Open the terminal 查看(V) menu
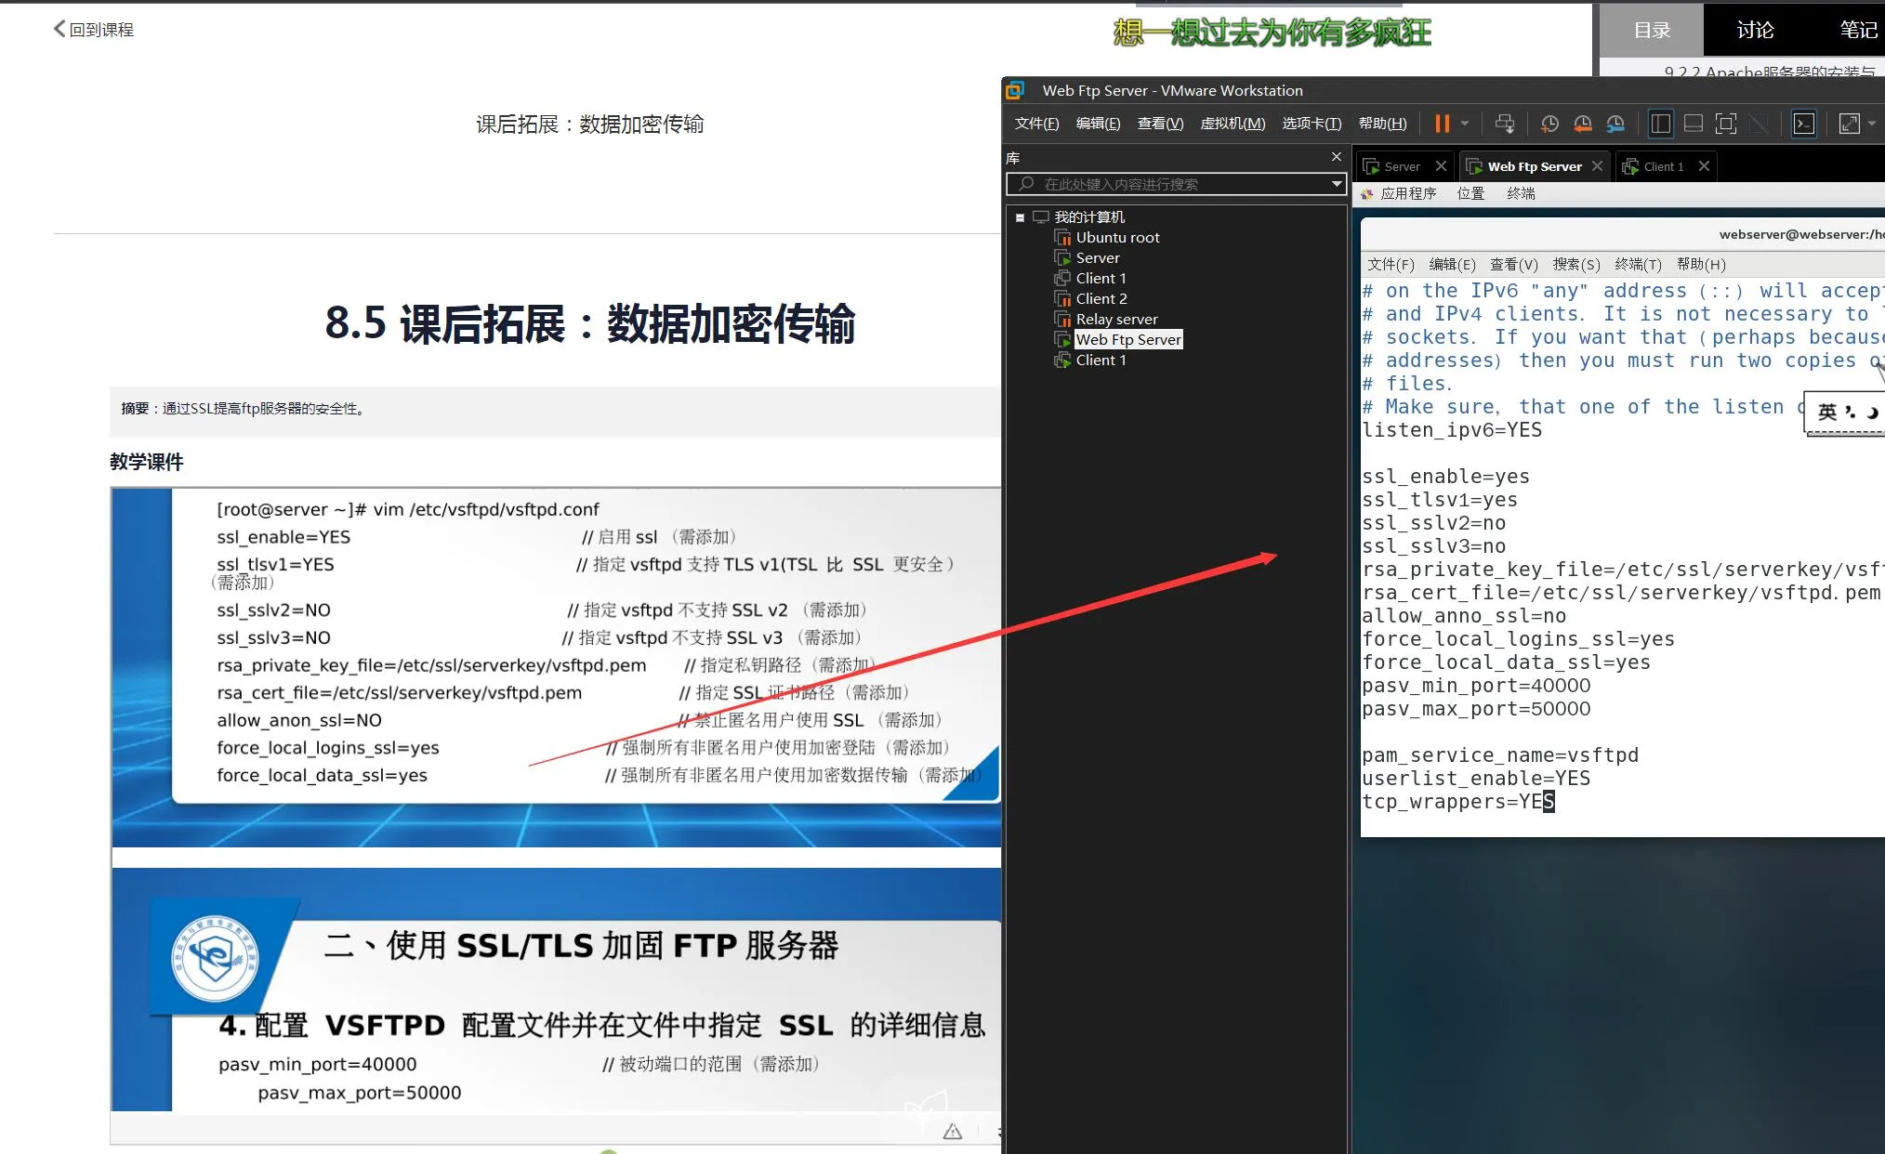The width and height of the screenshot is (1885, 1154). click(x=1514, y=265)
